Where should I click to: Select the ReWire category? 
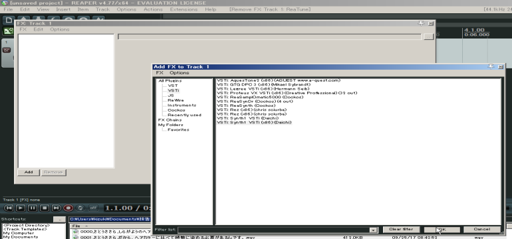click(x=176, y=100)
